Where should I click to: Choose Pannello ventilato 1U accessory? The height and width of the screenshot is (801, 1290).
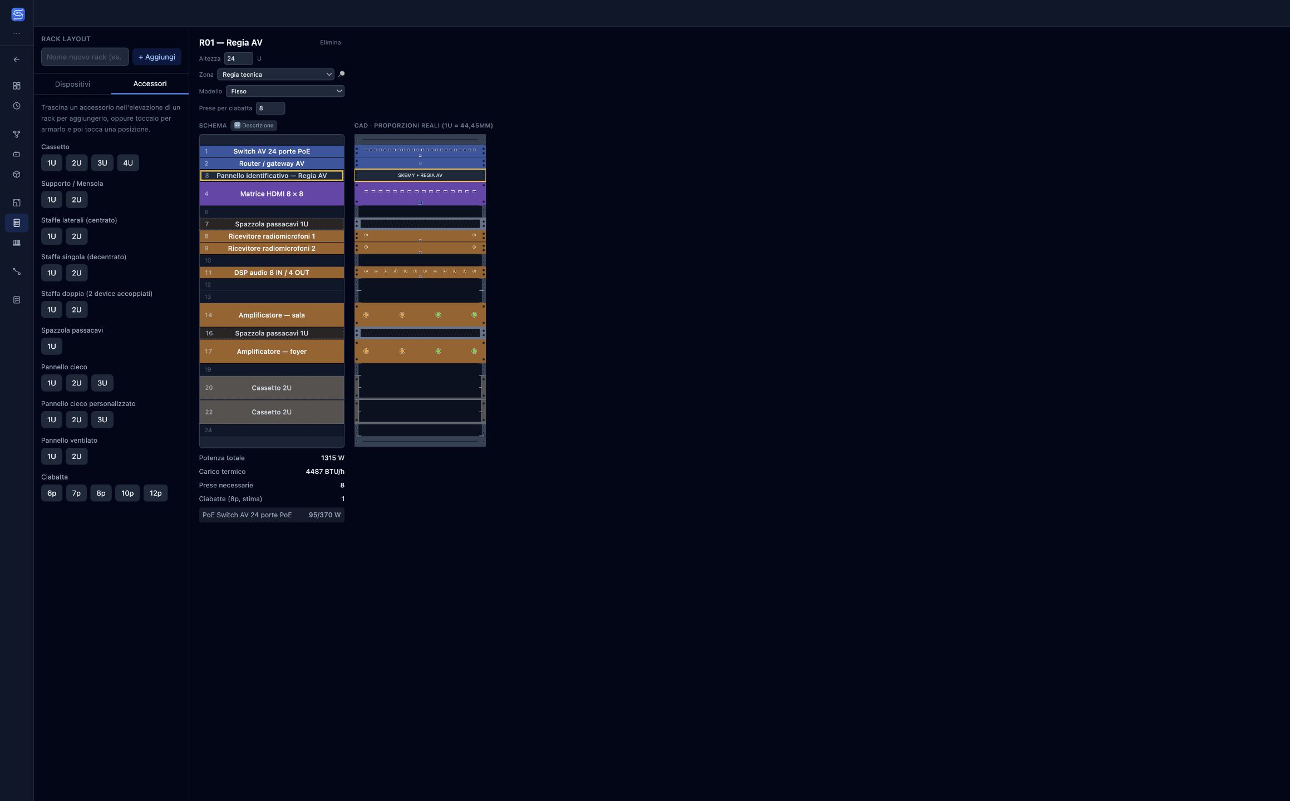(x=51, y=457)
